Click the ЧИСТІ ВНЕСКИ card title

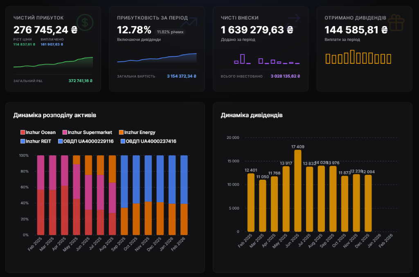coord(239,18)
